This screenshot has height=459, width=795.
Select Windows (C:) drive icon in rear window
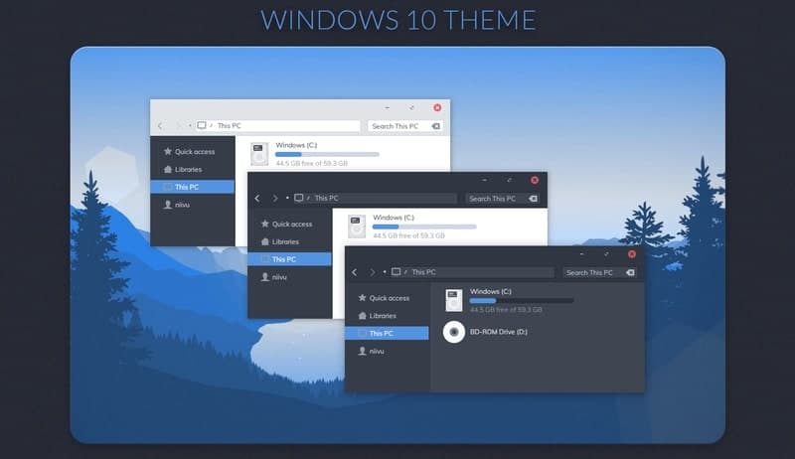[x=259, y=154]
